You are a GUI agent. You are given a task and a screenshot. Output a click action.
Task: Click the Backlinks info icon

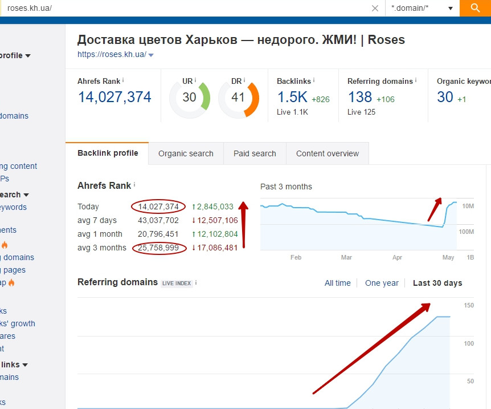coord(314,80)
